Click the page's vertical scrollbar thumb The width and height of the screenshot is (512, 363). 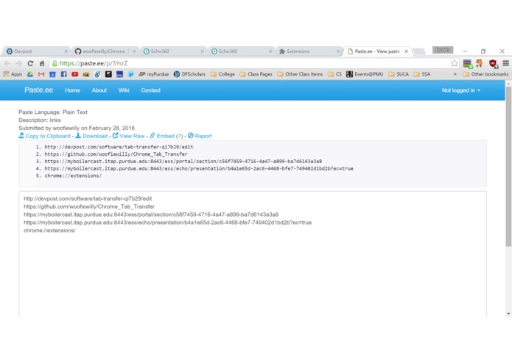[x=508, y=166]
